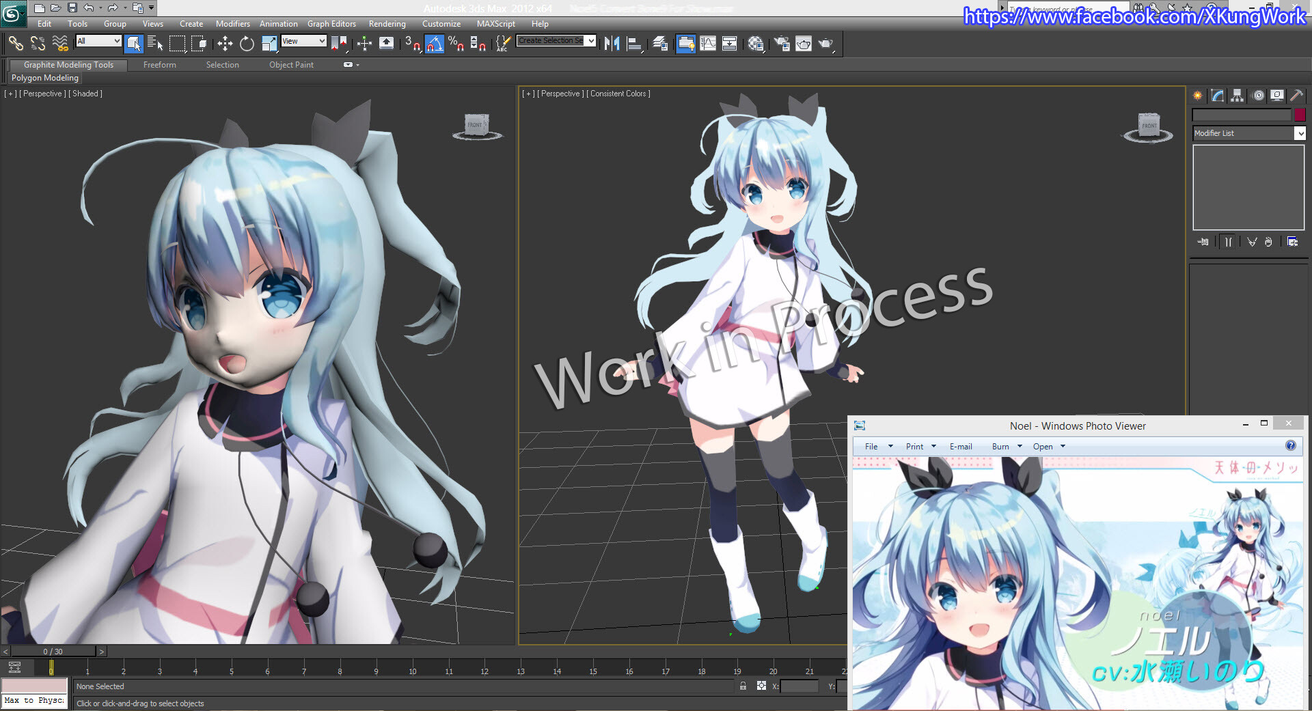Screen dimensions: 1312x711
Task: Switch to the Object Paint ribbon tab
Action: (291, 65)
